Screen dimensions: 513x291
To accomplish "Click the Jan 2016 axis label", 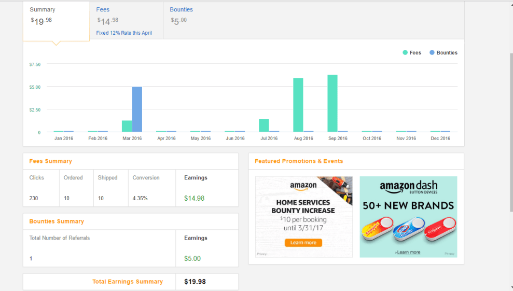I will point(64,138).
